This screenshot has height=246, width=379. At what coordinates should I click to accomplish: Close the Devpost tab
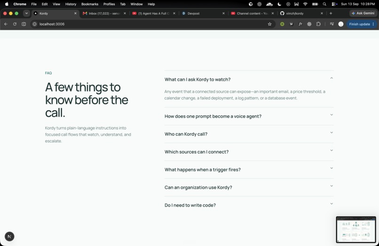click(x=223, y=13)
